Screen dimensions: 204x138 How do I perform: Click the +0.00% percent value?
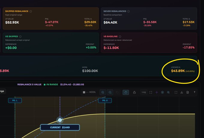(x=91, y=47)
